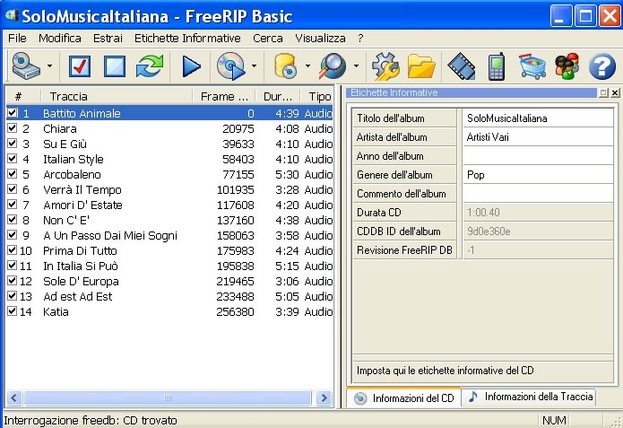
Task: Select track row Ad est Ad Est
Action: [169, 296]
